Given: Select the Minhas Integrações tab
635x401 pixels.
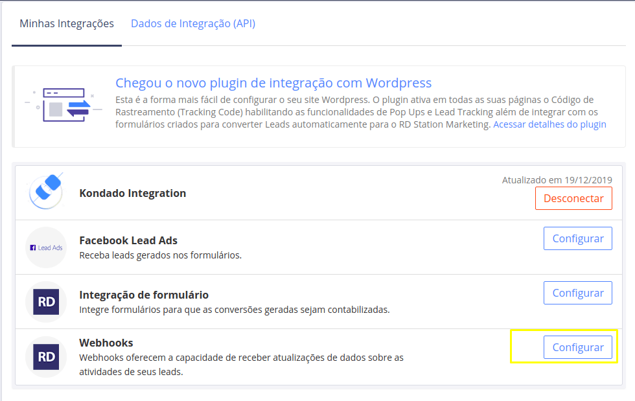Looking at the screenshot, I should pyautogui.click(x=67, y=24).
